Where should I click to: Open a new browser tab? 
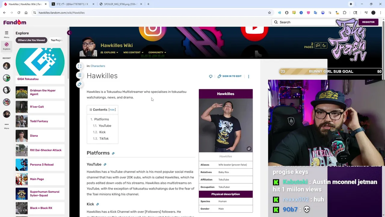(148, 4)
